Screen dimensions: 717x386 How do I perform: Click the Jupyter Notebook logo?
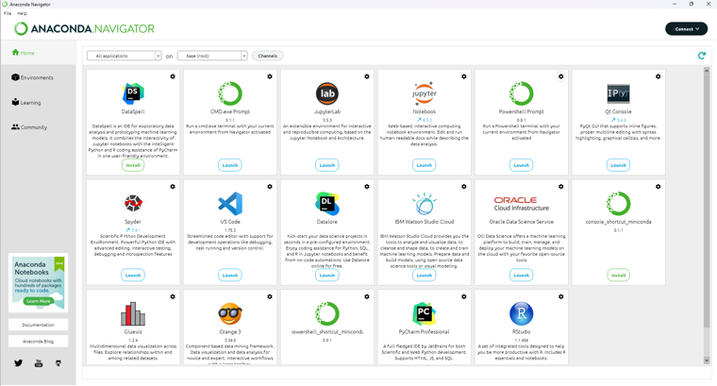pyautogui.click(x=425, y=93)
